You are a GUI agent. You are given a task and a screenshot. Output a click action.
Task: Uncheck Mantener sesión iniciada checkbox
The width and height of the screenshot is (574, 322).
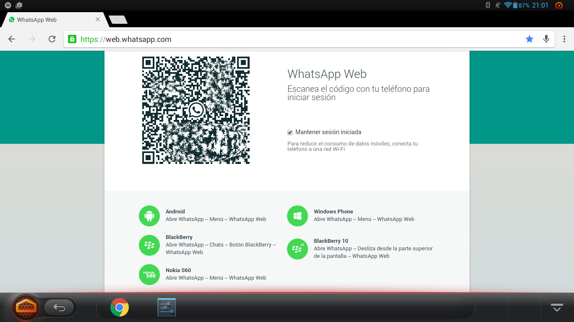point(290,132)
